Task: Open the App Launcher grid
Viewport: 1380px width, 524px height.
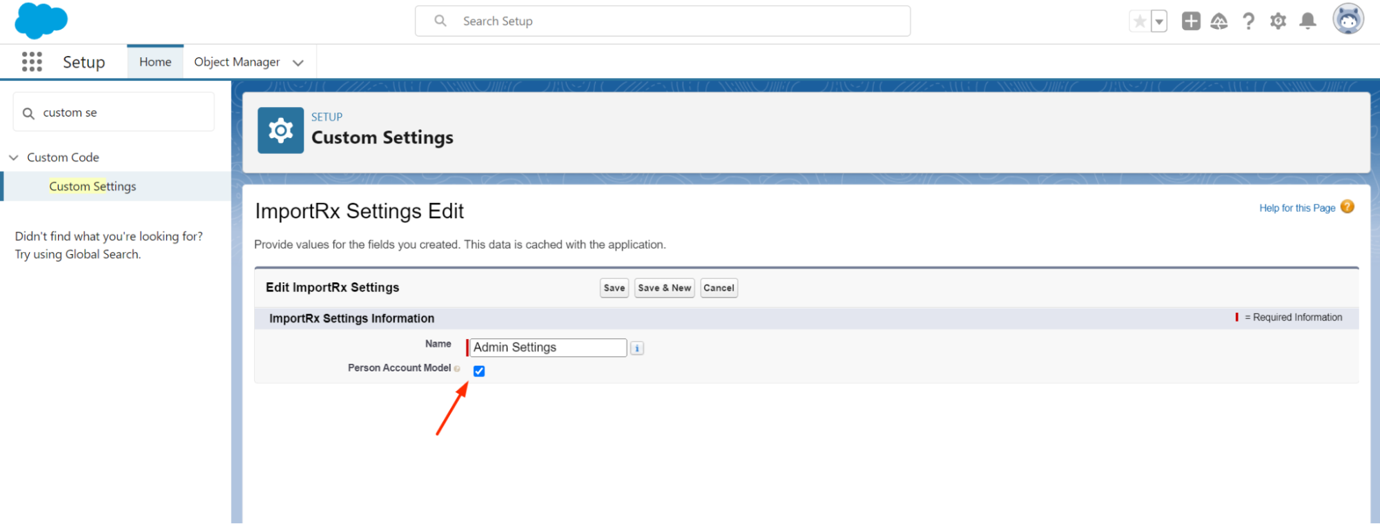Action: (x=32, y=62)
